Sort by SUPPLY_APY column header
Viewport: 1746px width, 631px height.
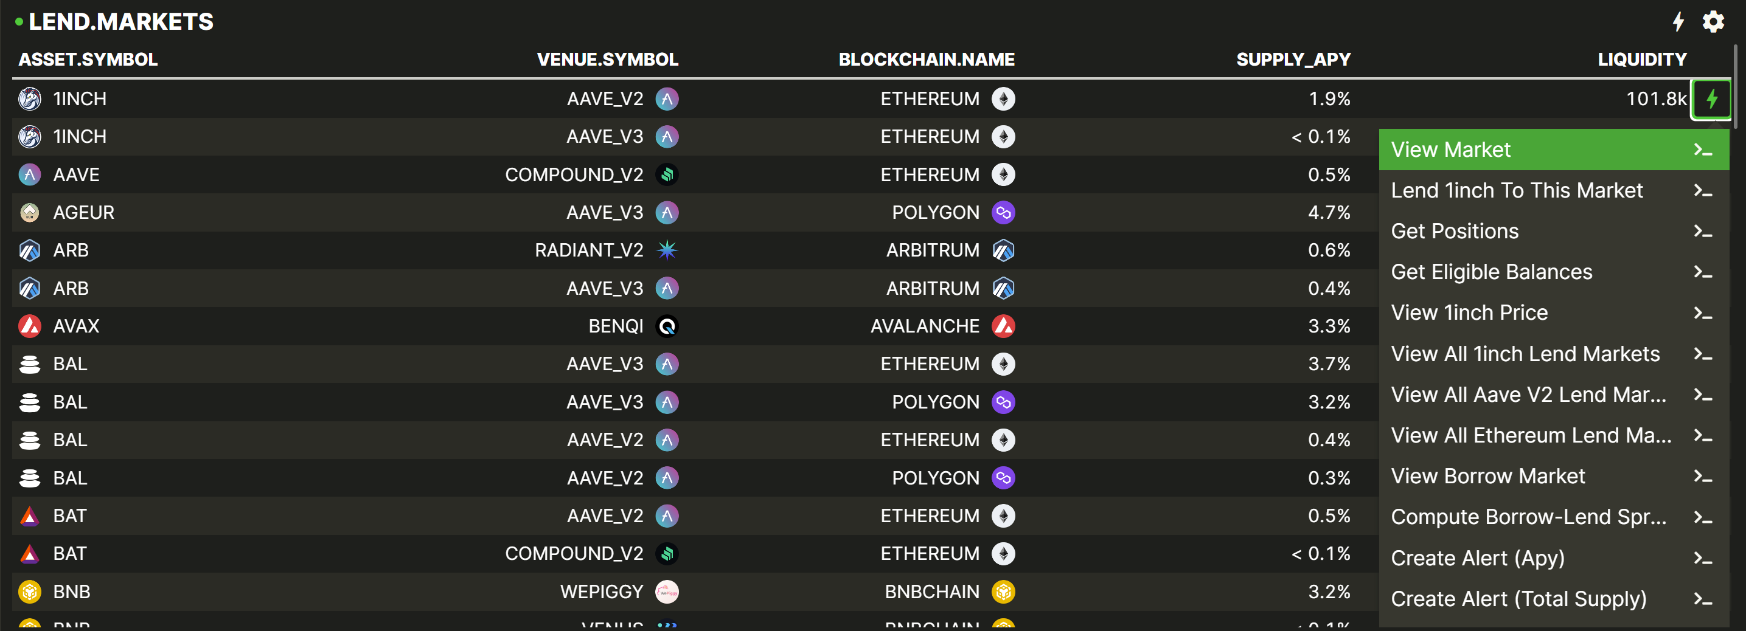[x=1293, y=60]
